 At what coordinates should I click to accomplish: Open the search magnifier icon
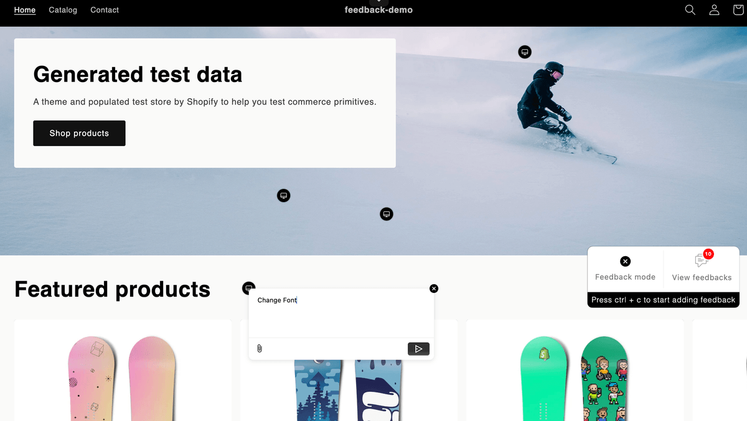click(690, 10)
